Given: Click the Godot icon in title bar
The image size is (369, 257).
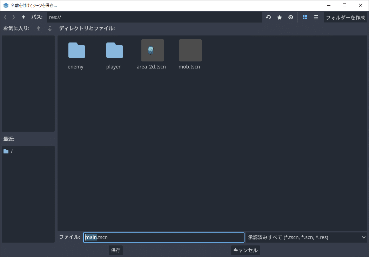Looking at the screenshot, I should pos(6,5).
